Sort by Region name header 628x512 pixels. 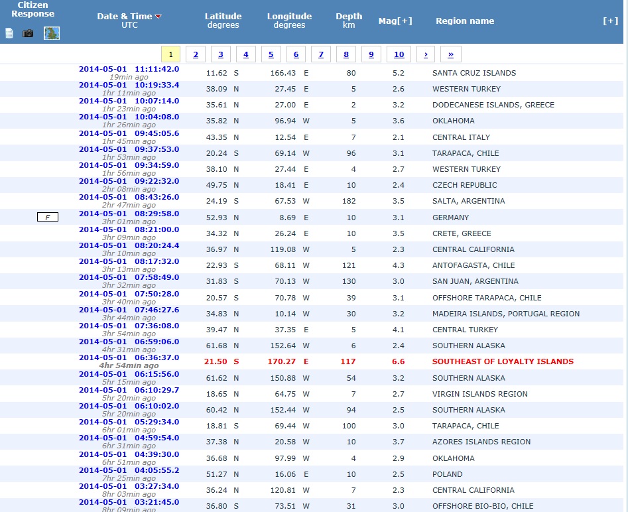point(465,21)
